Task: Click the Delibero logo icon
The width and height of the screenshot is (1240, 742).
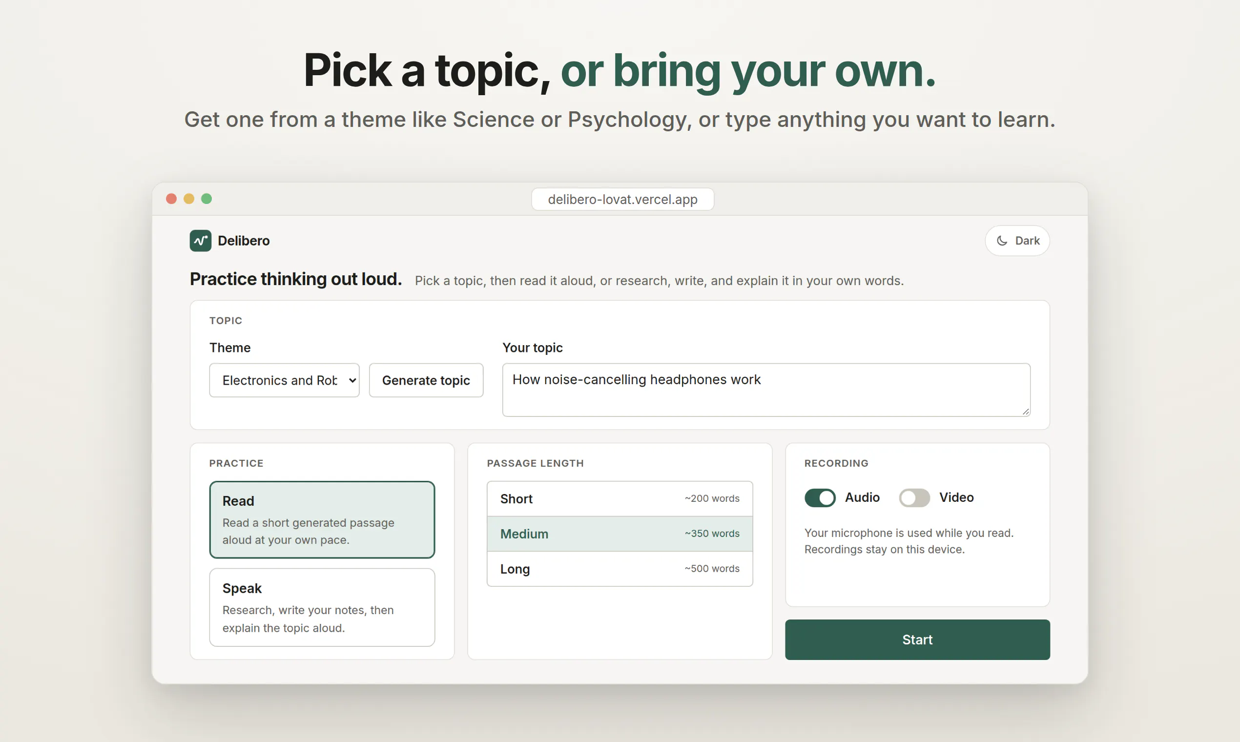Action: [201, 241]
